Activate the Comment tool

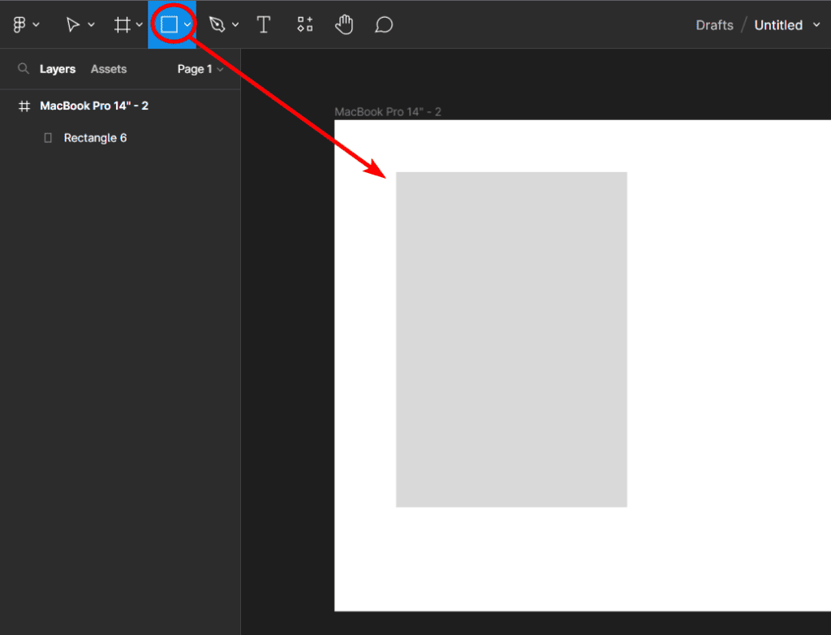tap(384, 25)
